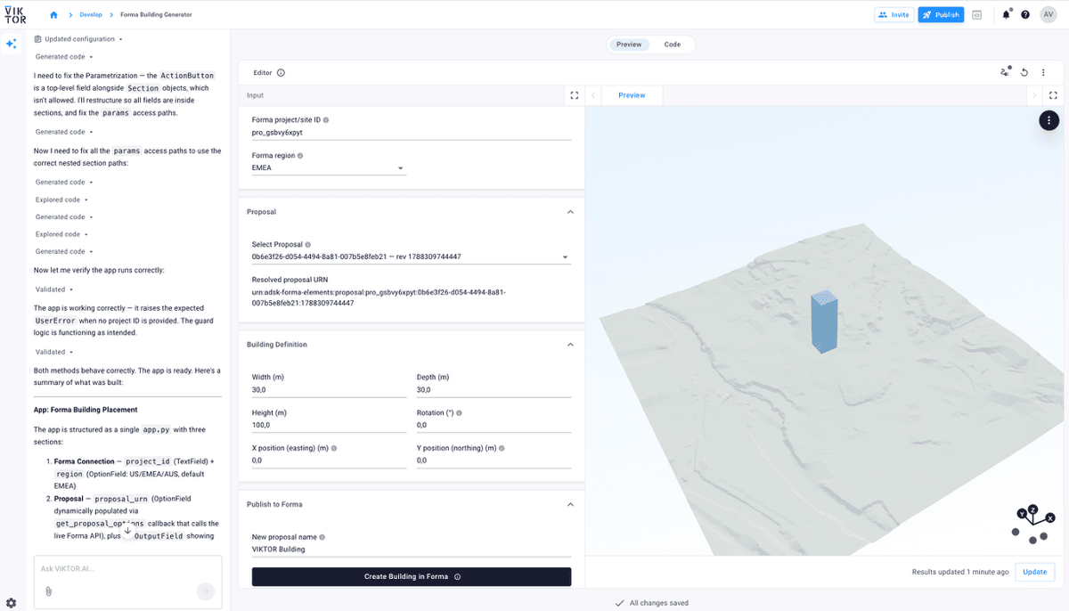
Task: Click the Update button
Action: pos(1034,572)
